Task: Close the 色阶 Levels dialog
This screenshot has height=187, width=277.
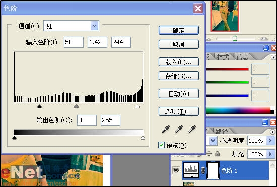Action: click(198, 9)
